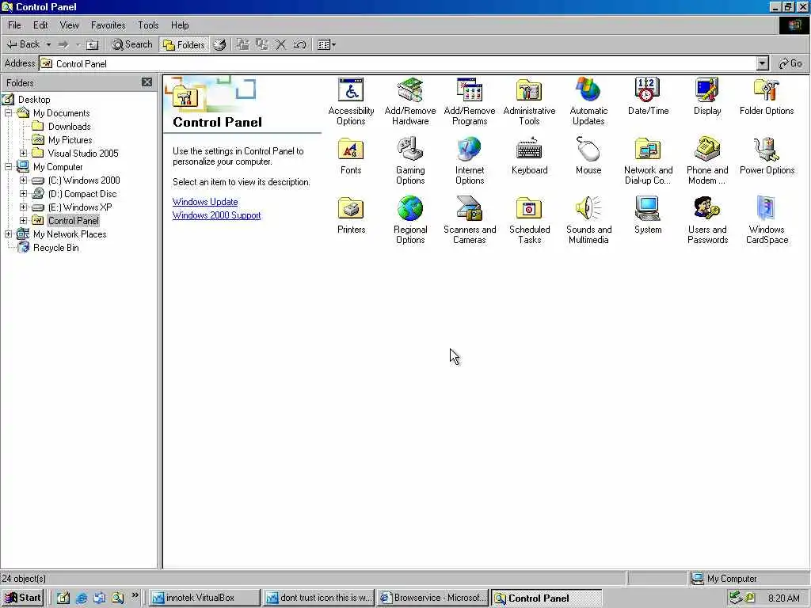This screenshot has height=608, width=811.
Task: Expand the Visual Studio 2005 folder
Action: point(23,153)
